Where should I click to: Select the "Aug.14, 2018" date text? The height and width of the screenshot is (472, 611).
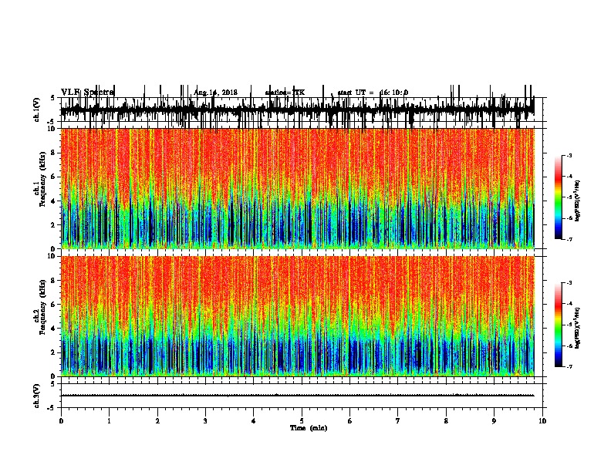point(215,93)
